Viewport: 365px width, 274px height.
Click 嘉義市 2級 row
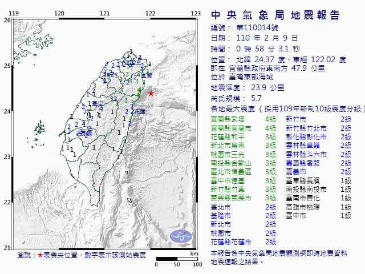[x=319, y=172]
